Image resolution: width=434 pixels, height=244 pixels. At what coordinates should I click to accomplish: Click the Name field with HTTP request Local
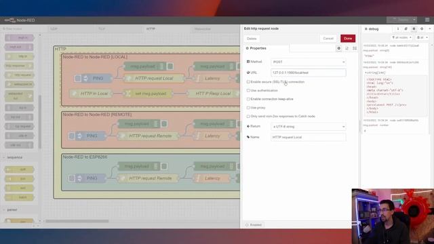[309, 137]
